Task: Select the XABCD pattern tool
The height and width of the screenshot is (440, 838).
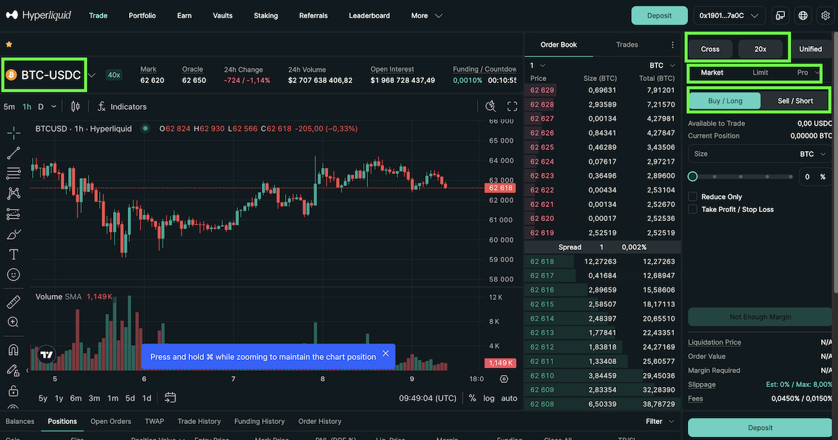Action: [13, 193]
